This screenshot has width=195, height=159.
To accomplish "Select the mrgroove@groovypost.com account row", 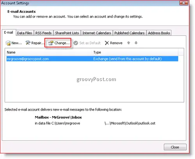I will pyautogui.click(x=92, y=59).
